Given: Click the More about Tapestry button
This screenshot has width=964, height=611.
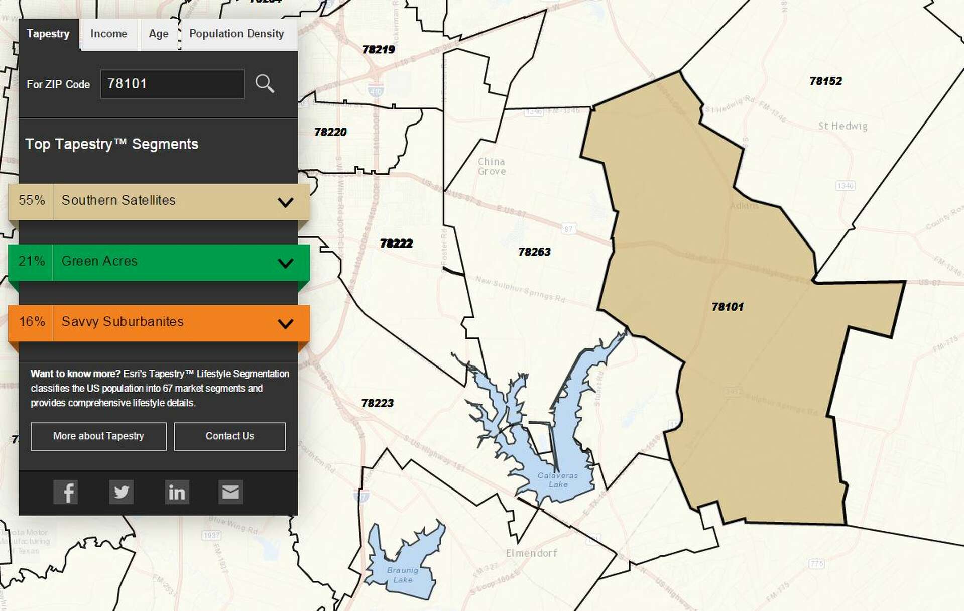Looking at the screenshot, I should point(98,436).
